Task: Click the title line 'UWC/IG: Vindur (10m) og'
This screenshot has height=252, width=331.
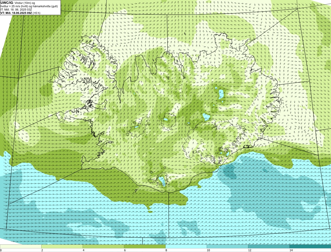Action: (18, 3)
